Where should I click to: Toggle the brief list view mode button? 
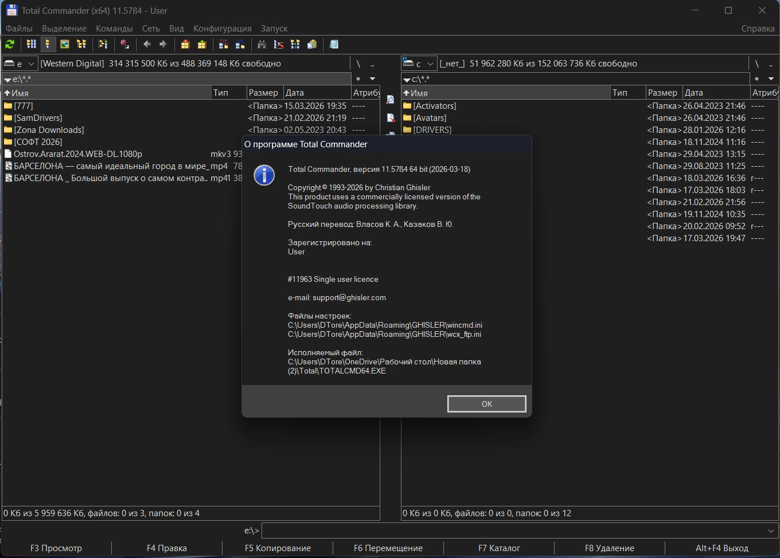tap(32, 45)
